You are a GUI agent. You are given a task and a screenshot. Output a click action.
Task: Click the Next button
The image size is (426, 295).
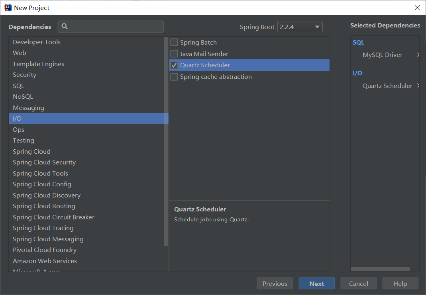tap(316, 283)
